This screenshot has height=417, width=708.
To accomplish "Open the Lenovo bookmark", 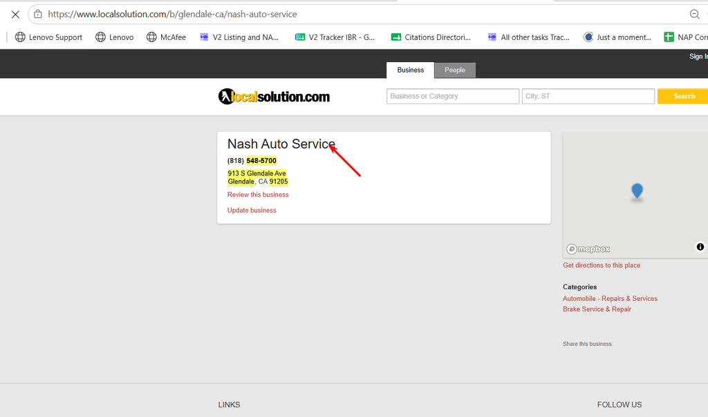I will (115, 37).
